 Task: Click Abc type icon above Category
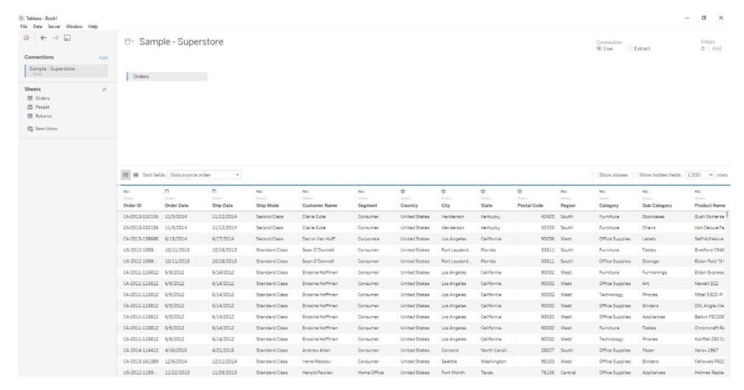(602, 192)
